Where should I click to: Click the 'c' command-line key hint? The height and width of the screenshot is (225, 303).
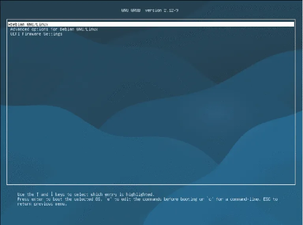pos(210,199)
